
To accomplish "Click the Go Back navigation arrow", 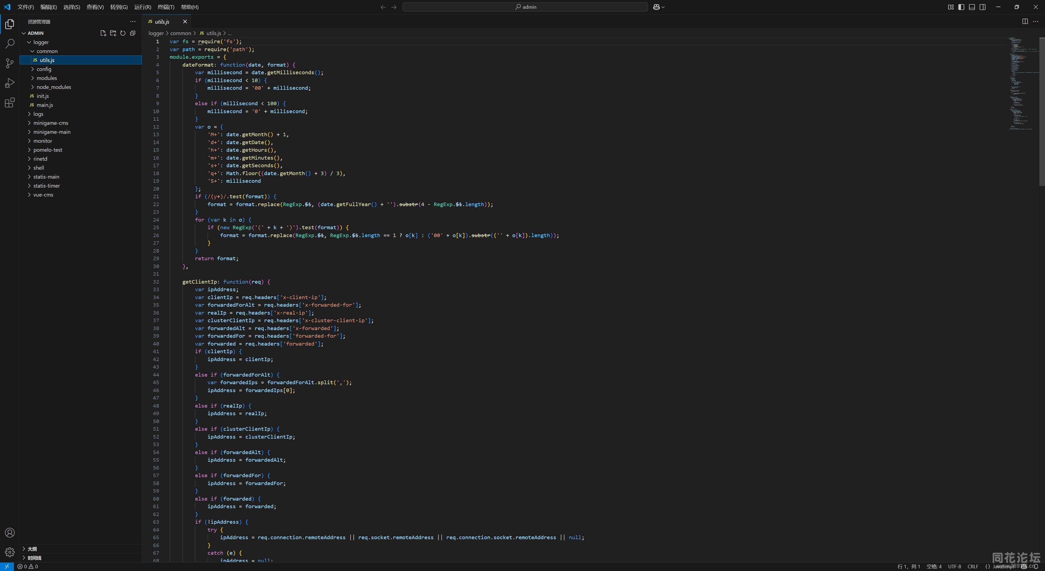I will [383, 7].
